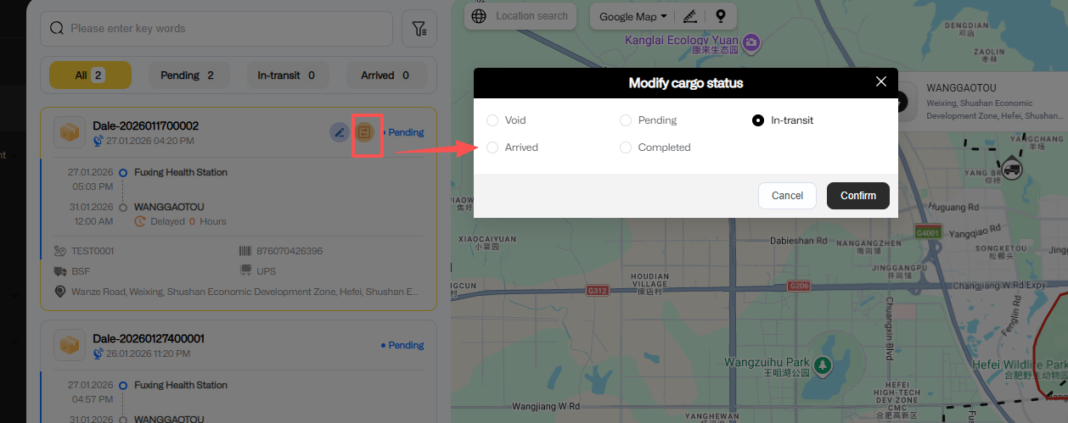Click the globe icon beside Location search
The image size is (1068, 423).
tap(479, 16)
